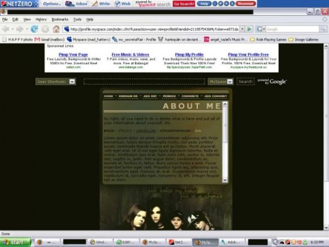
Task: Open the Role Playing Games bookmark folder
Action: pyautogui.click(x=268, y=40)
